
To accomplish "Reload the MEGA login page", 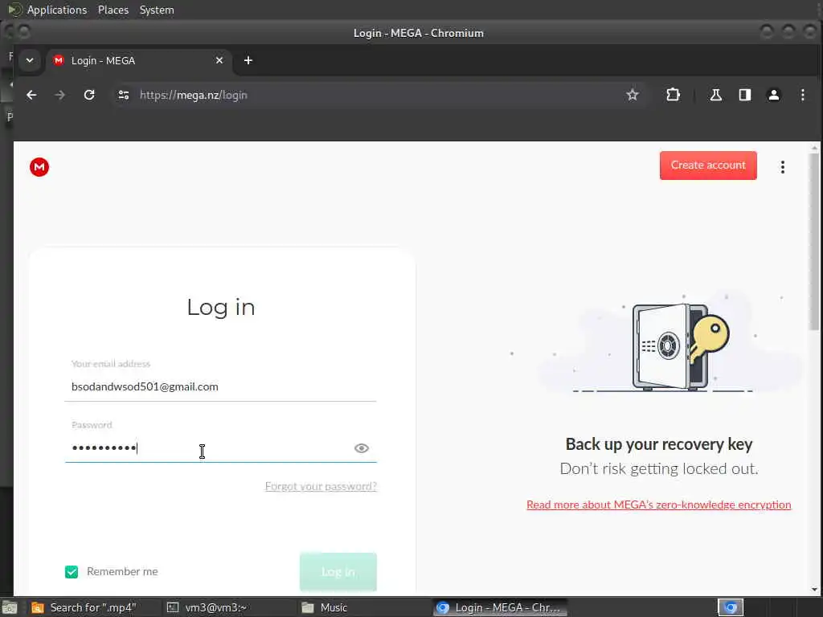I will pos(89,95).
